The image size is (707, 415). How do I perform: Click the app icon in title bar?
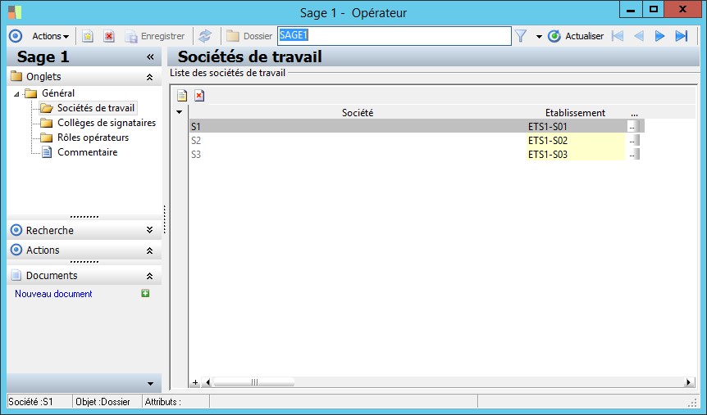coord(15,12)
